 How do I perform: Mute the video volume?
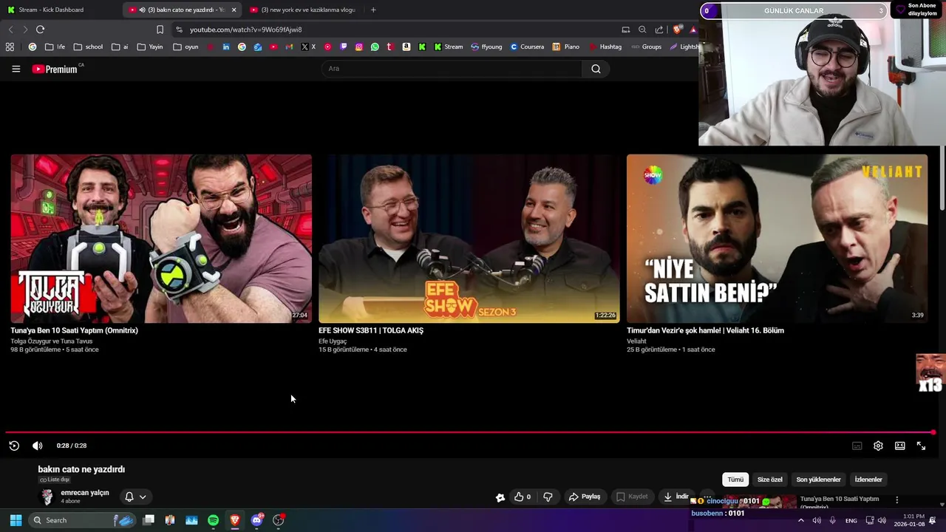pos(38,446)
